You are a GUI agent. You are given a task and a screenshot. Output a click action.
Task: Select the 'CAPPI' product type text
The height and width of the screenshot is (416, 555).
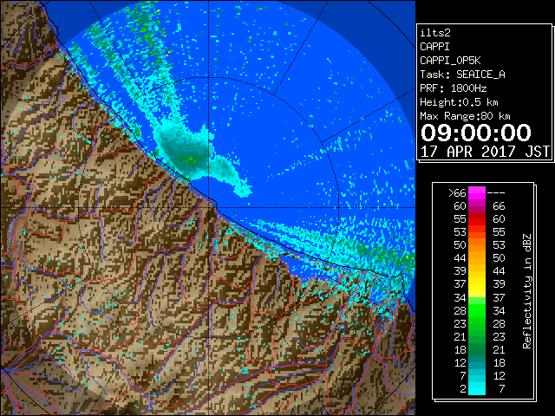[x=434, y=47]
